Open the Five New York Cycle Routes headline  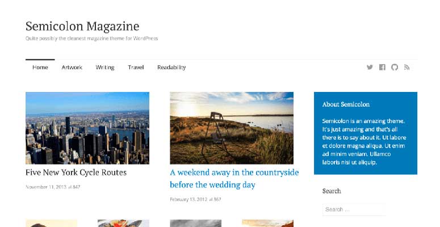point(76,173)
